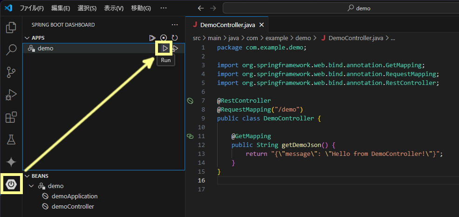The width and height of the screenshot is (459, 217).
Task: Open the Explorer view in activity bar
Action: [11, 27]
